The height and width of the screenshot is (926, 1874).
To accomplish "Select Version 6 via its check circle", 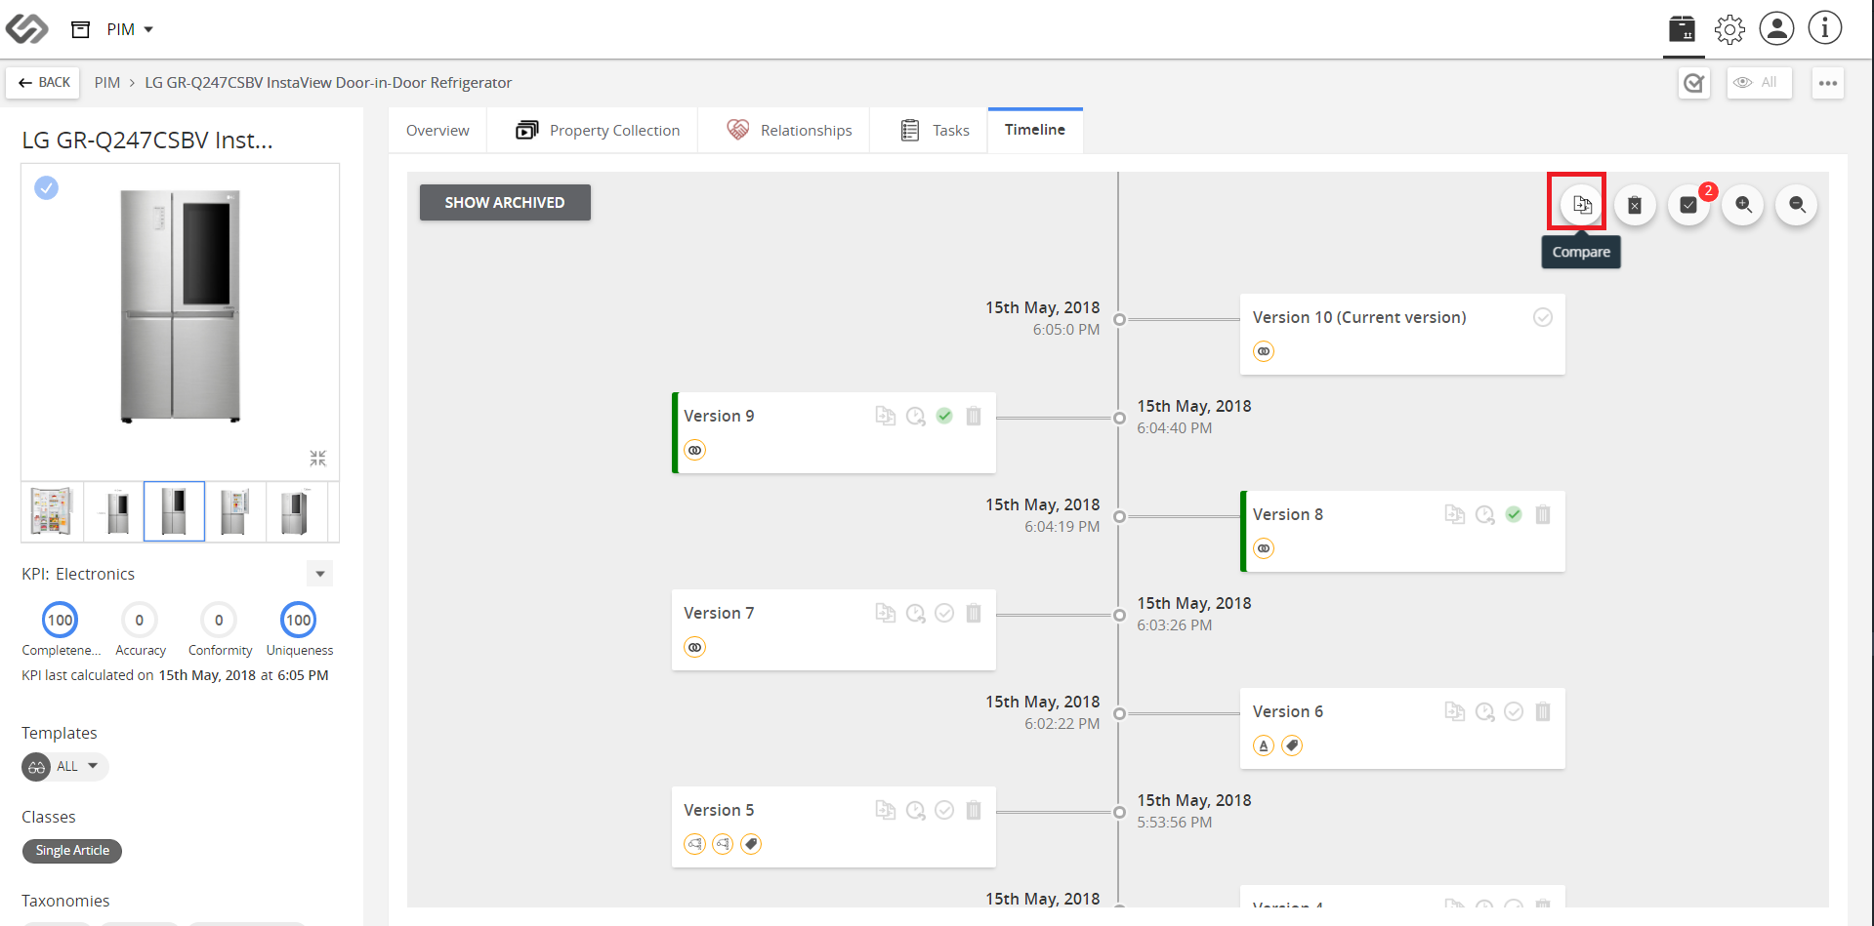I will pos(1514,711).
